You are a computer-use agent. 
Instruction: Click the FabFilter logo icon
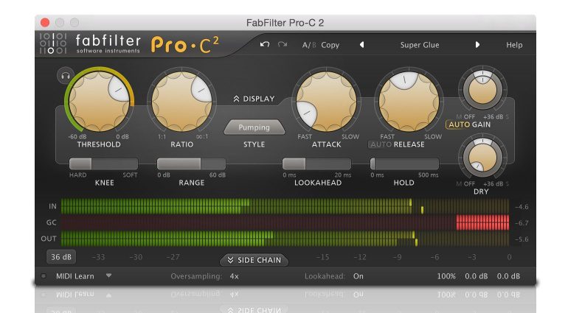[53, 43]
